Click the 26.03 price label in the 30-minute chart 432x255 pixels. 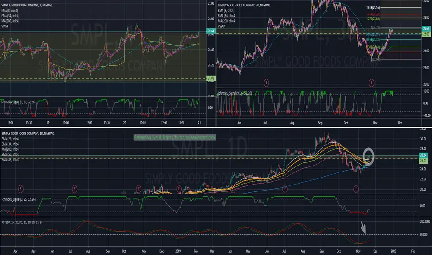(x=426, y=34)
